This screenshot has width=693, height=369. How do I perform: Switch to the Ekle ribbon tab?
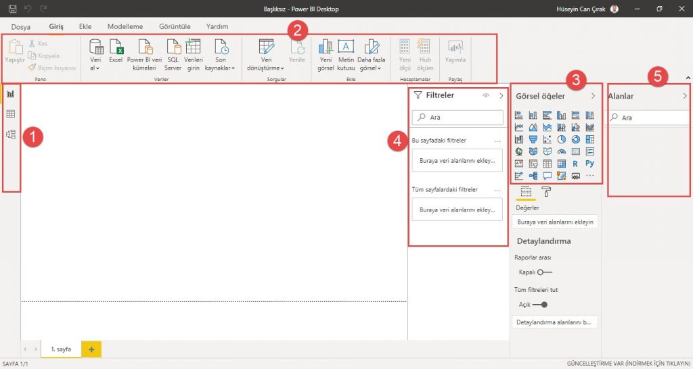point(85,26)
